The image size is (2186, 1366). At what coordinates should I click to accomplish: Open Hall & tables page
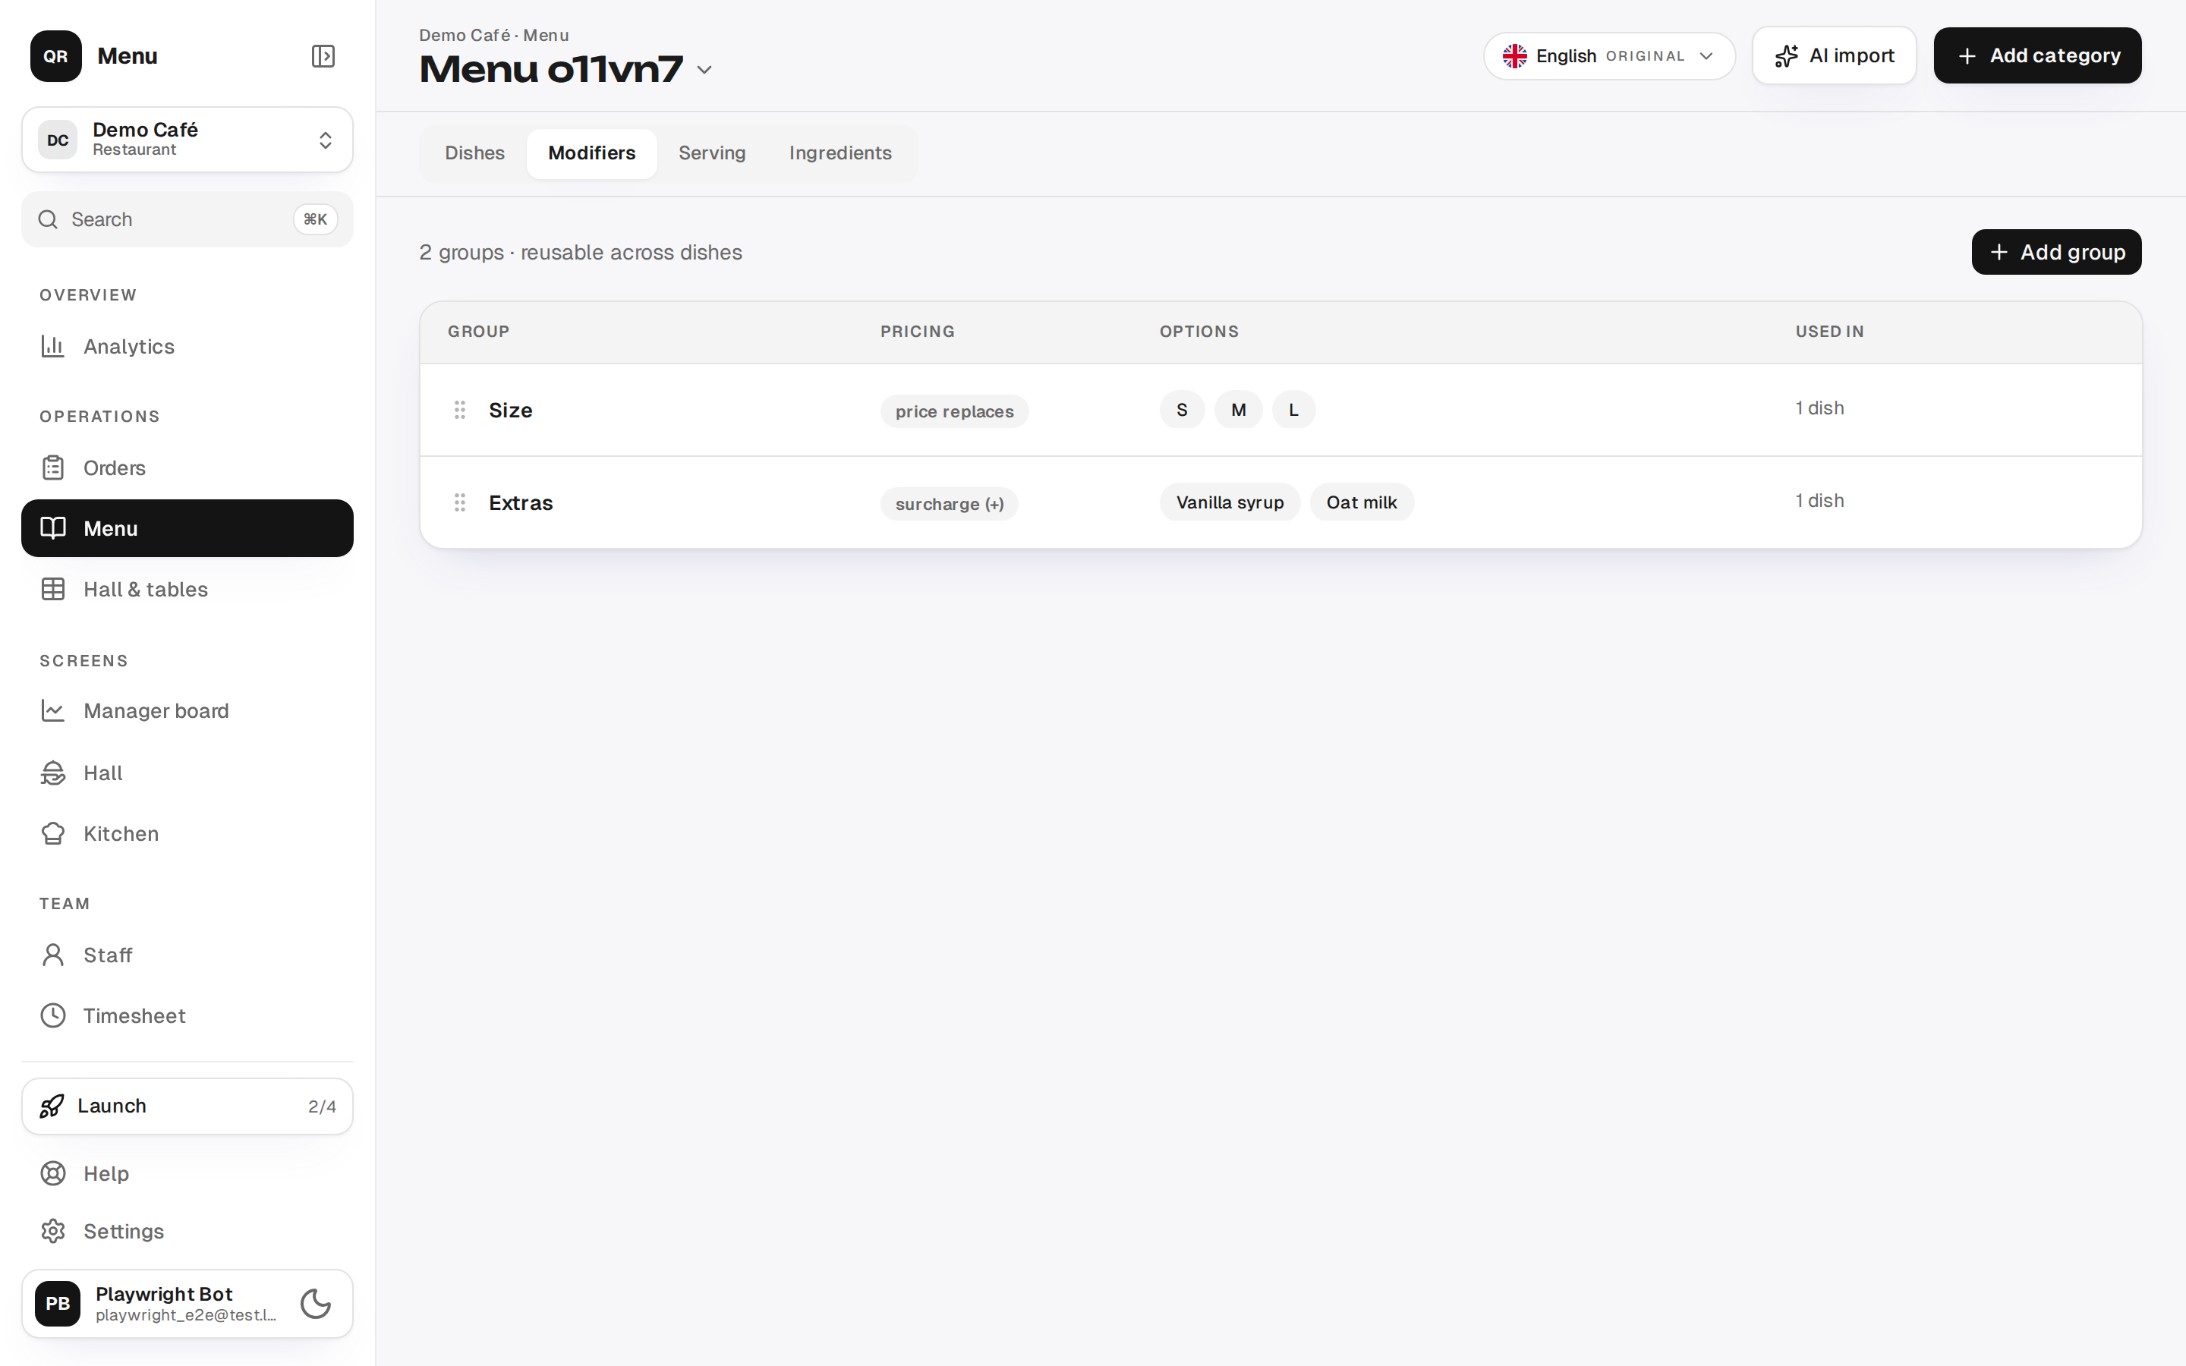pos(187,589)
